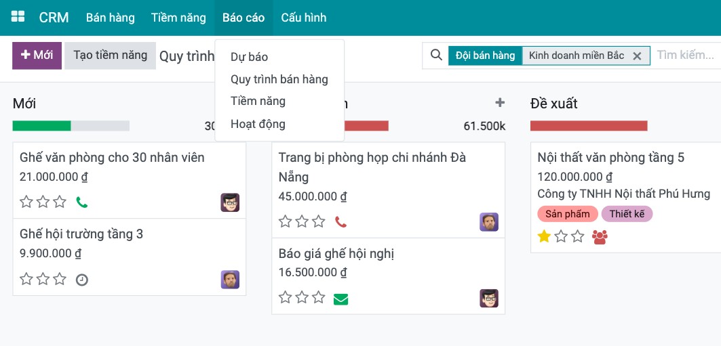This screenshot has height=346, width=721.
Task: Click the 120.000.000 ₫ amount
Action: [574, 177]
